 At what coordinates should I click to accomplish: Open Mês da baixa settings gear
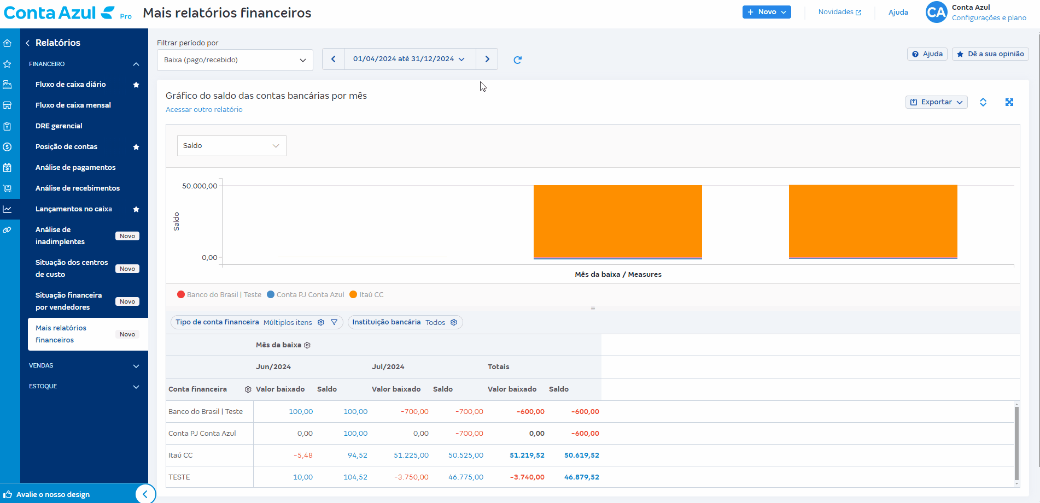pos(307,345)
